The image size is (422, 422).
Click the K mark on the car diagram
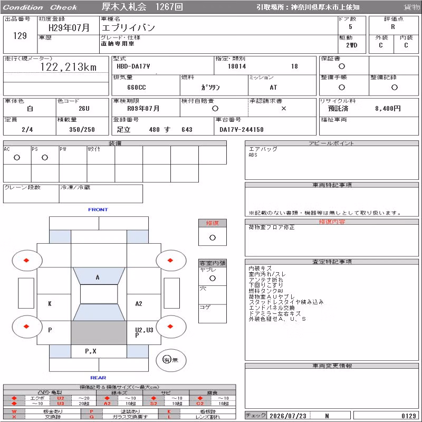[50, 304]
